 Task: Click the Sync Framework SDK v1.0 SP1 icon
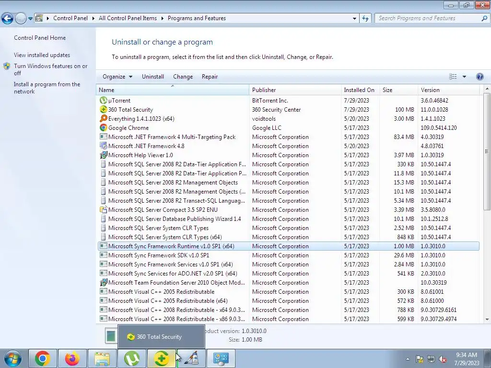[x=104, y=255]
